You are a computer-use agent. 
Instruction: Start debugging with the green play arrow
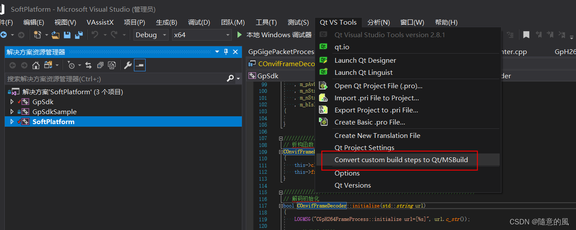240,35
